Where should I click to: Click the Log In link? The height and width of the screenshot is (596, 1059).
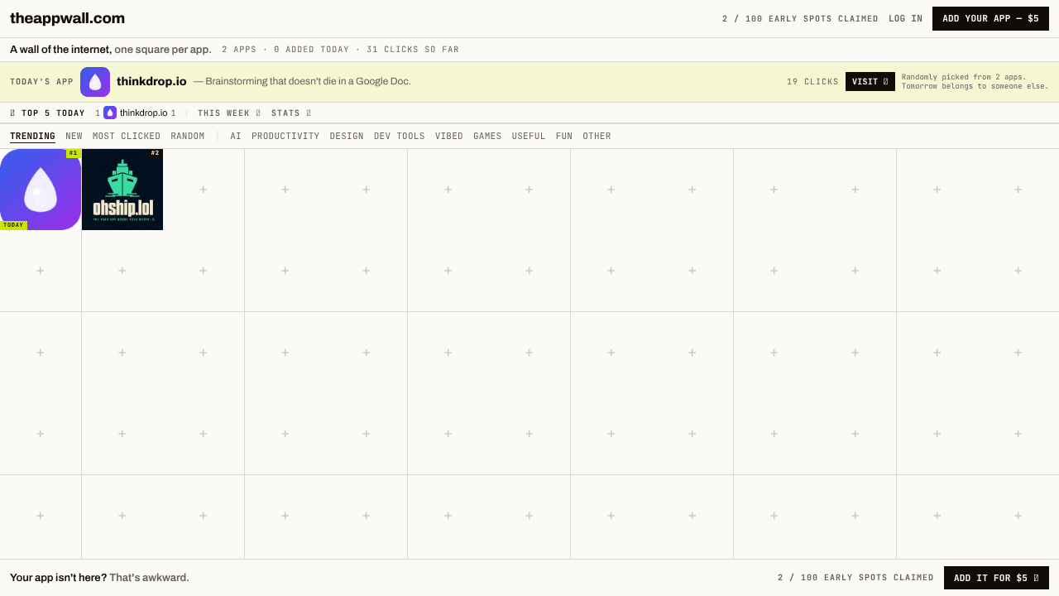(905, 18)
